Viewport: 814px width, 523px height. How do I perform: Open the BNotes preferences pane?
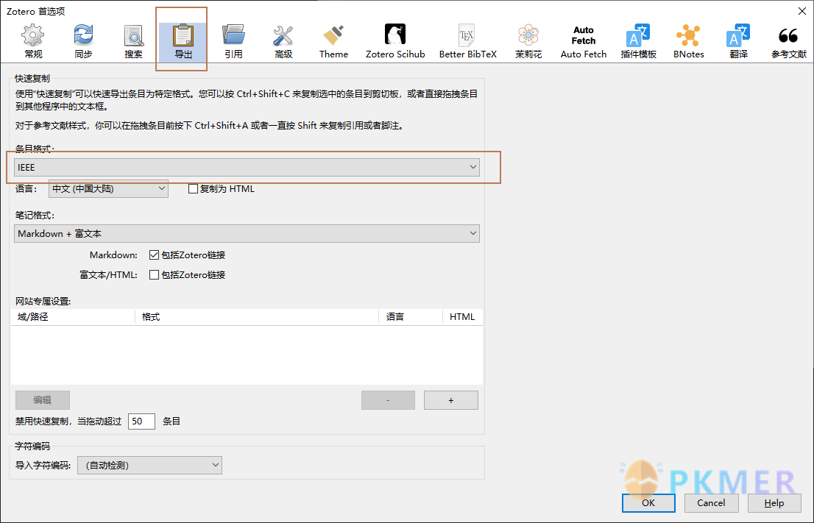(x=688, y=41)
